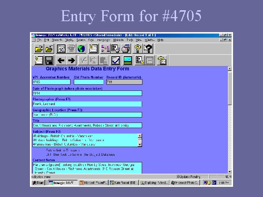
Task: Save the record with floppy disk icon
Action: (49, 60)
